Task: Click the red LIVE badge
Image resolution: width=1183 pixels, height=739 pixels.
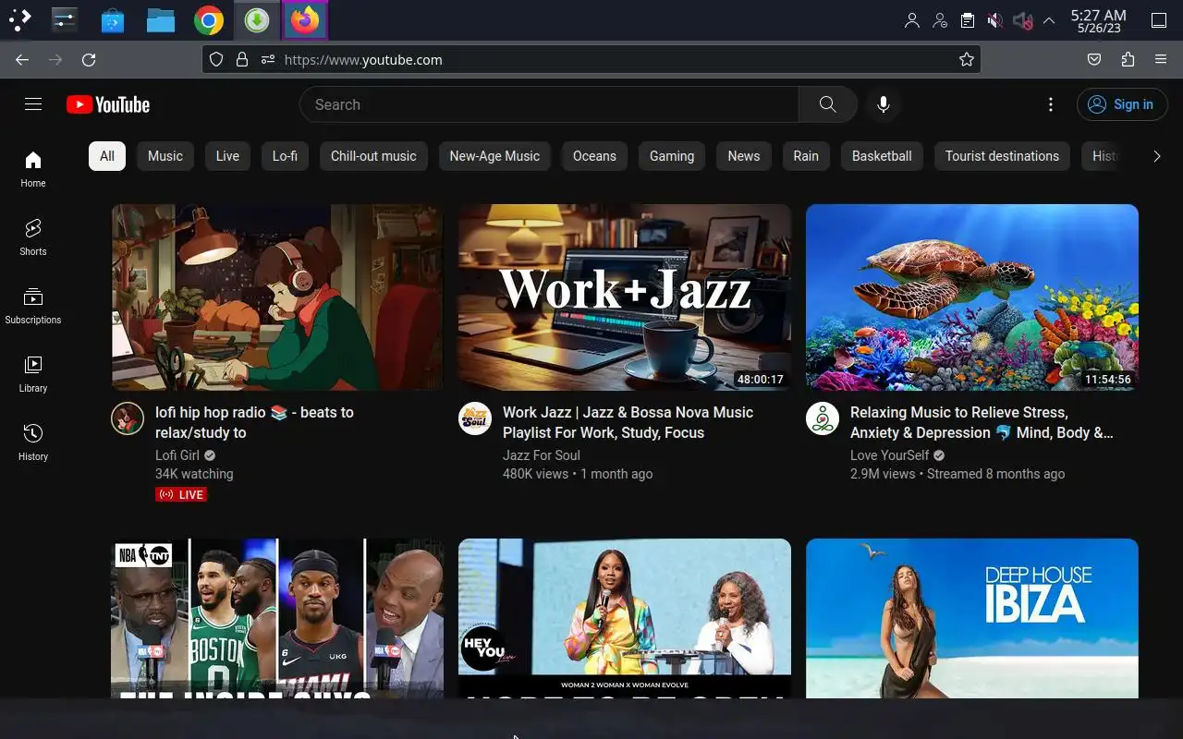Action: 181,495
